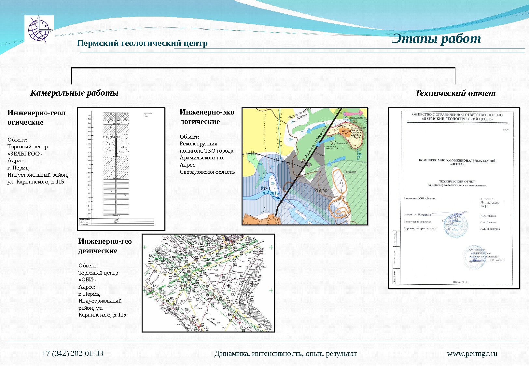Select the 'Пермский геологический центр' header text
This screenshot has width=529, height=366.
point(142,43)
